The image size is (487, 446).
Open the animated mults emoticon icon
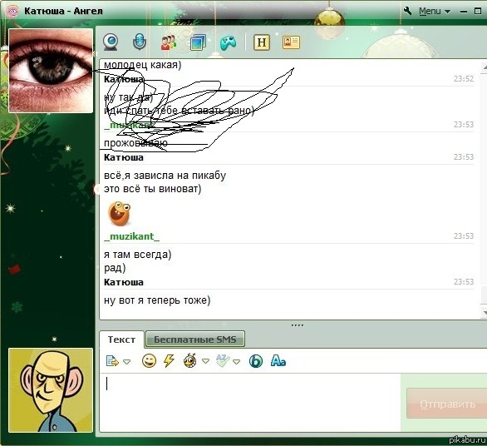[190, 361]
